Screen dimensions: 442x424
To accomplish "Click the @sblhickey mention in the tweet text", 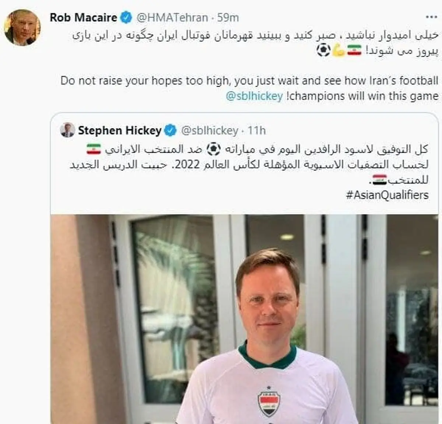I will point(254,96).
